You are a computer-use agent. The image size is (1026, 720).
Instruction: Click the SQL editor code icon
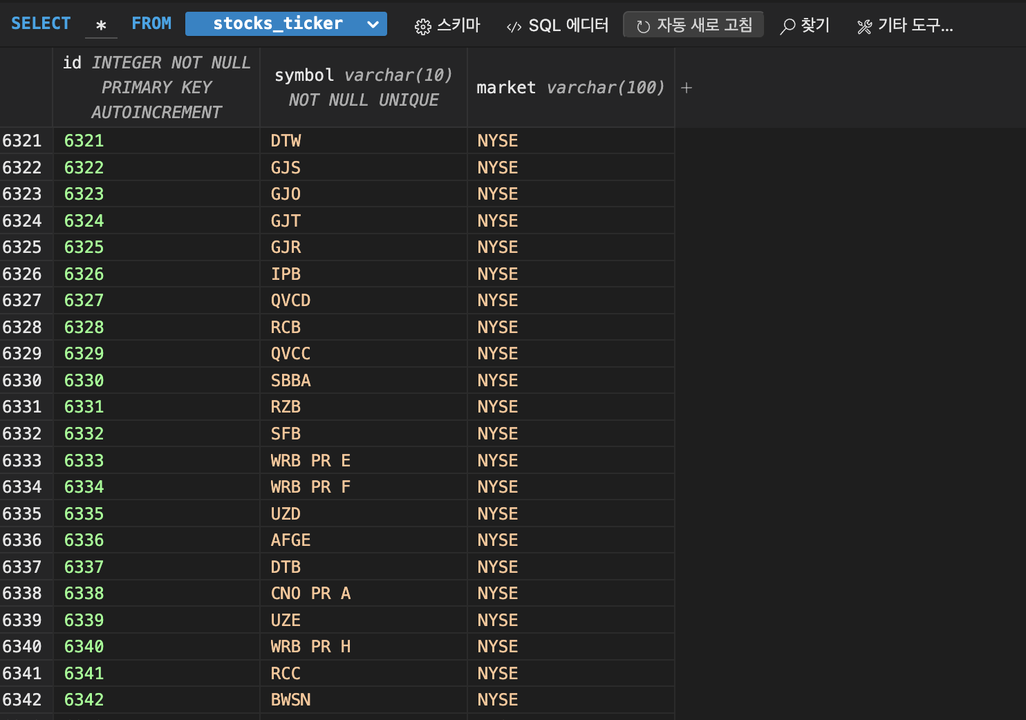point(514,27)
